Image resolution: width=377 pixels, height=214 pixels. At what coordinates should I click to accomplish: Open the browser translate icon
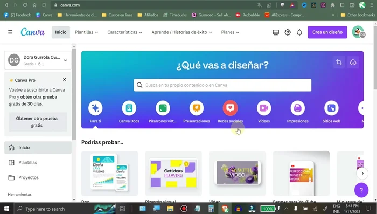tap(260, 5)
